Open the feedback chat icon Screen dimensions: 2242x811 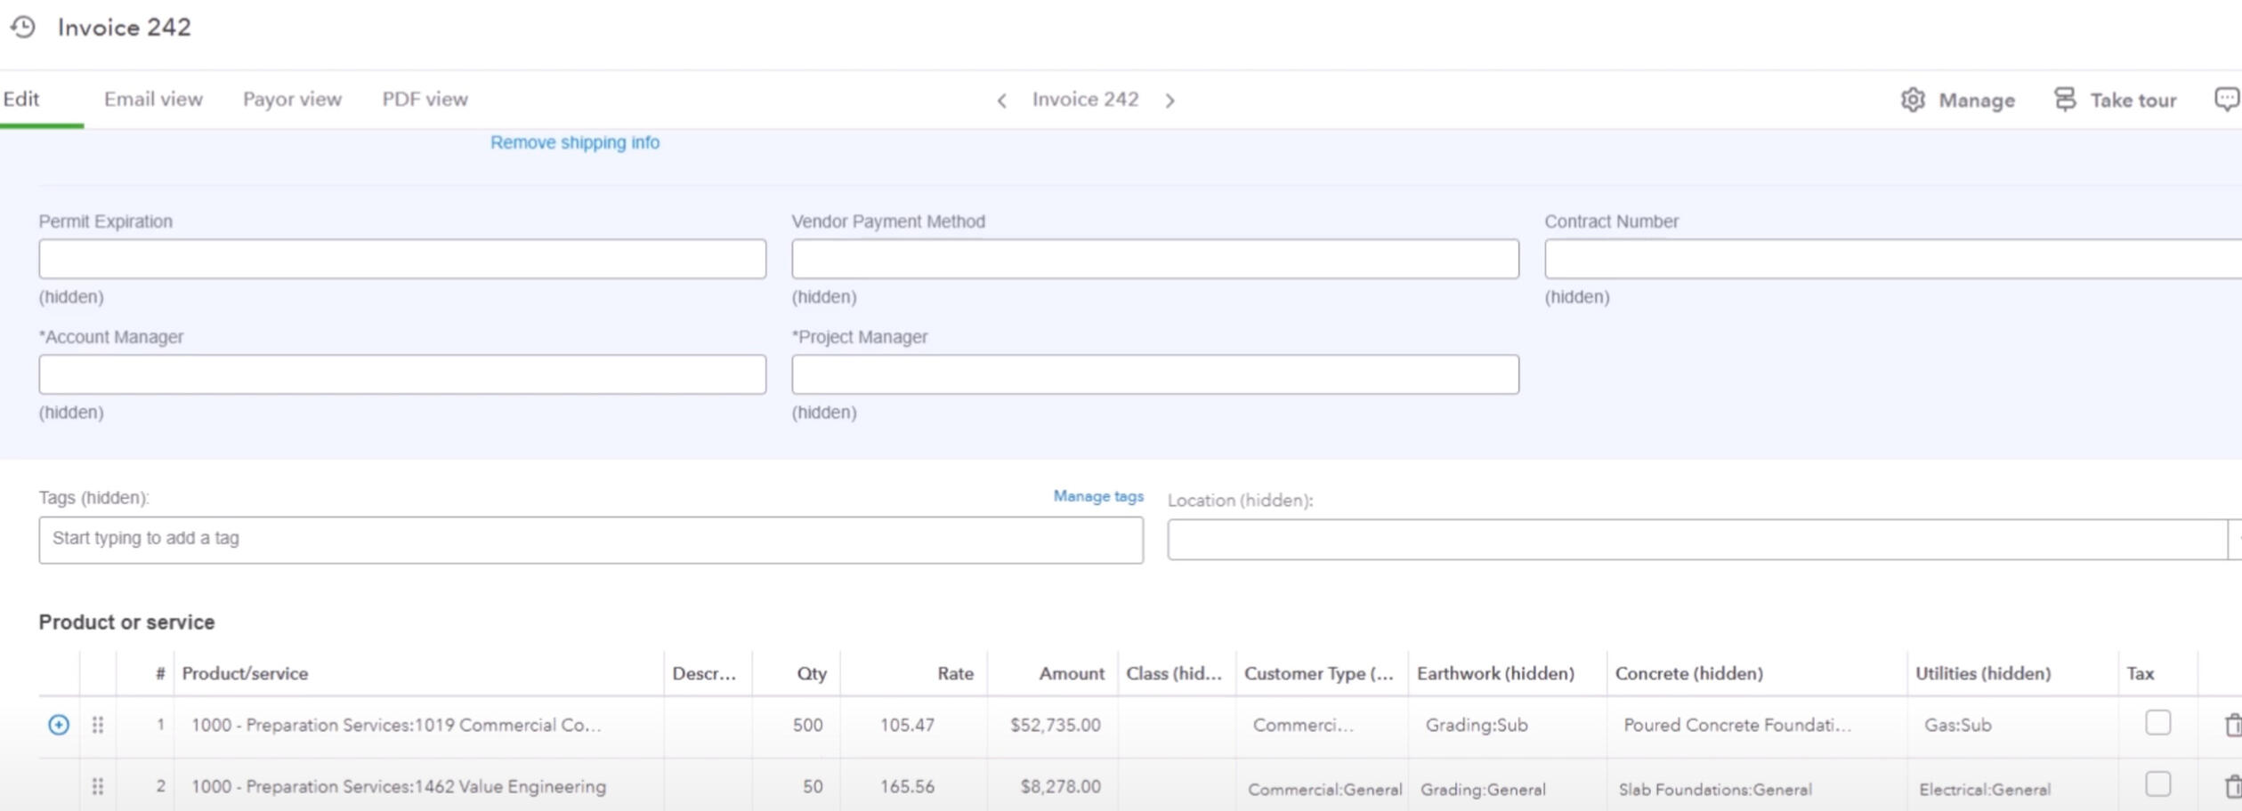coord(2226,100)
